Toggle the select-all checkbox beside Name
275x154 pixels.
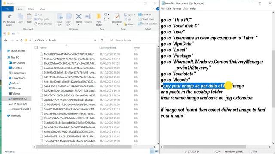36,47
